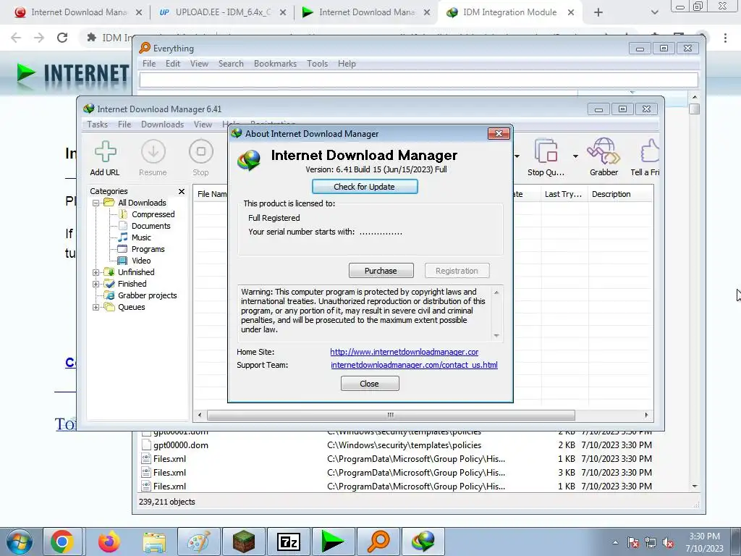Click the Resume download toolbar icon
Screen dimensions: 741x556
153,159
